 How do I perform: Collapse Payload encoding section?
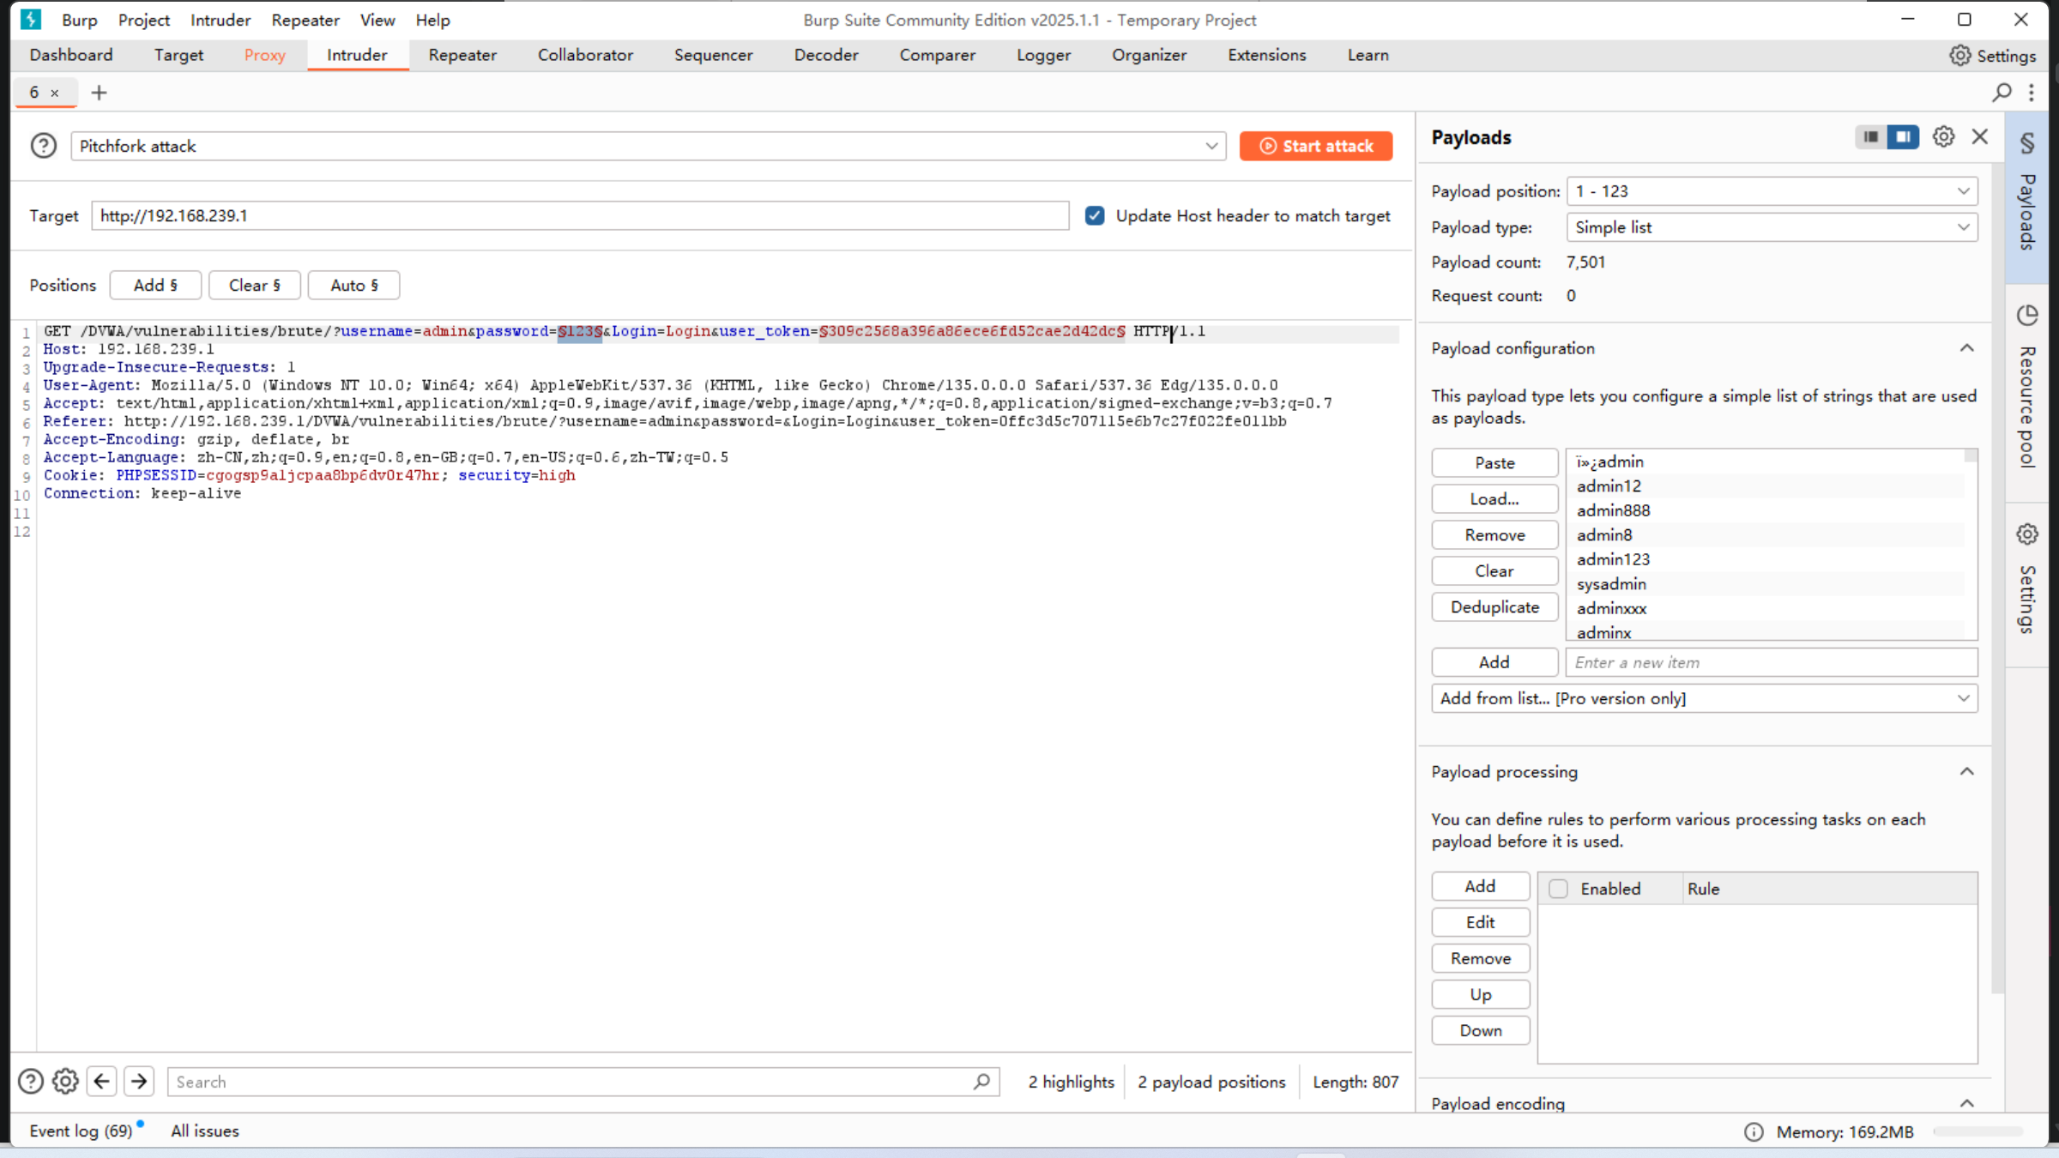[x=1967, y=1103]
